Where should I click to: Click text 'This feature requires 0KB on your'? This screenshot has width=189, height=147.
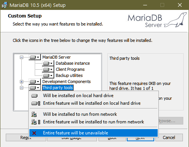140,83
